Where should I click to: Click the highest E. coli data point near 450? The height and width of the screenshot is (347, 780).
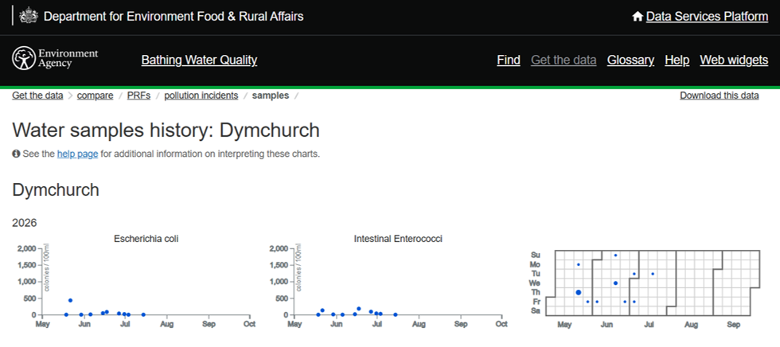pos(70,300)
